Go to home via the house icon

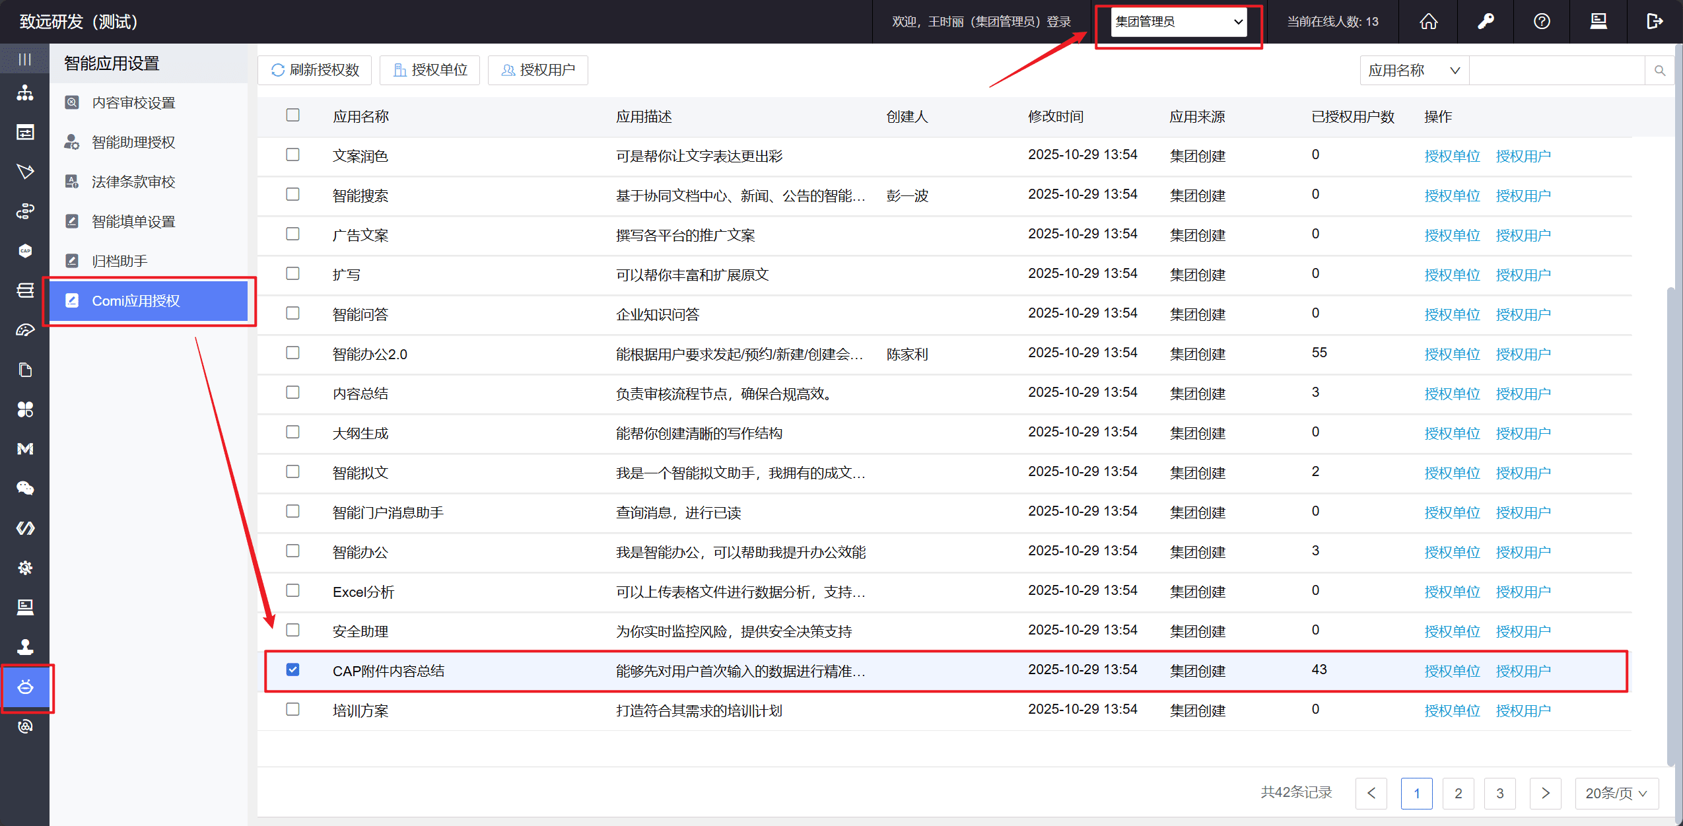tap(1429, 22)
